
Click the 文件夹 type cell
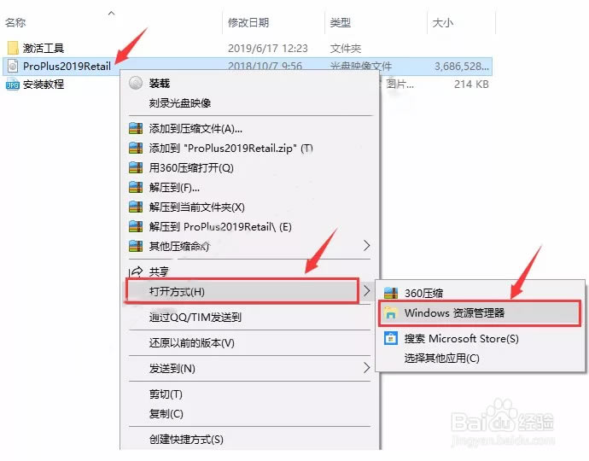346,48
